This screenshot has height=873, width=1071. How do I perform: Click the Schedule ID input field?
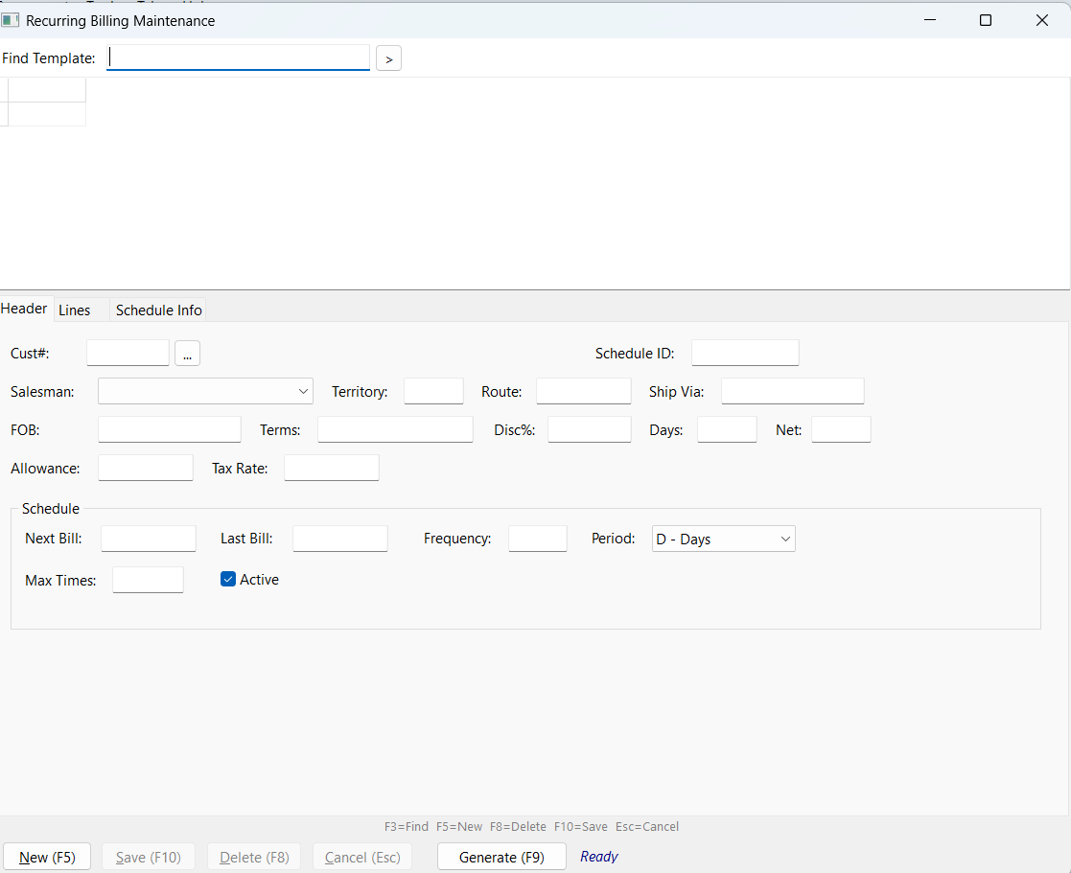[x=745, y=353]
